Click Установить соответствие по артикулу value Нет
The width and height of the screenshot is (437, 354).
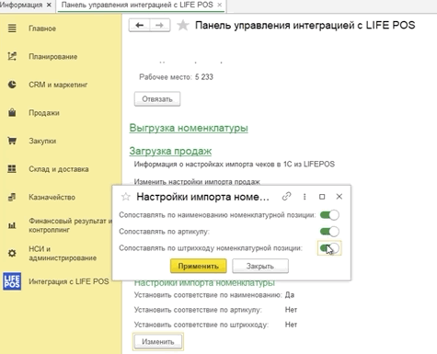coord(291,310)
